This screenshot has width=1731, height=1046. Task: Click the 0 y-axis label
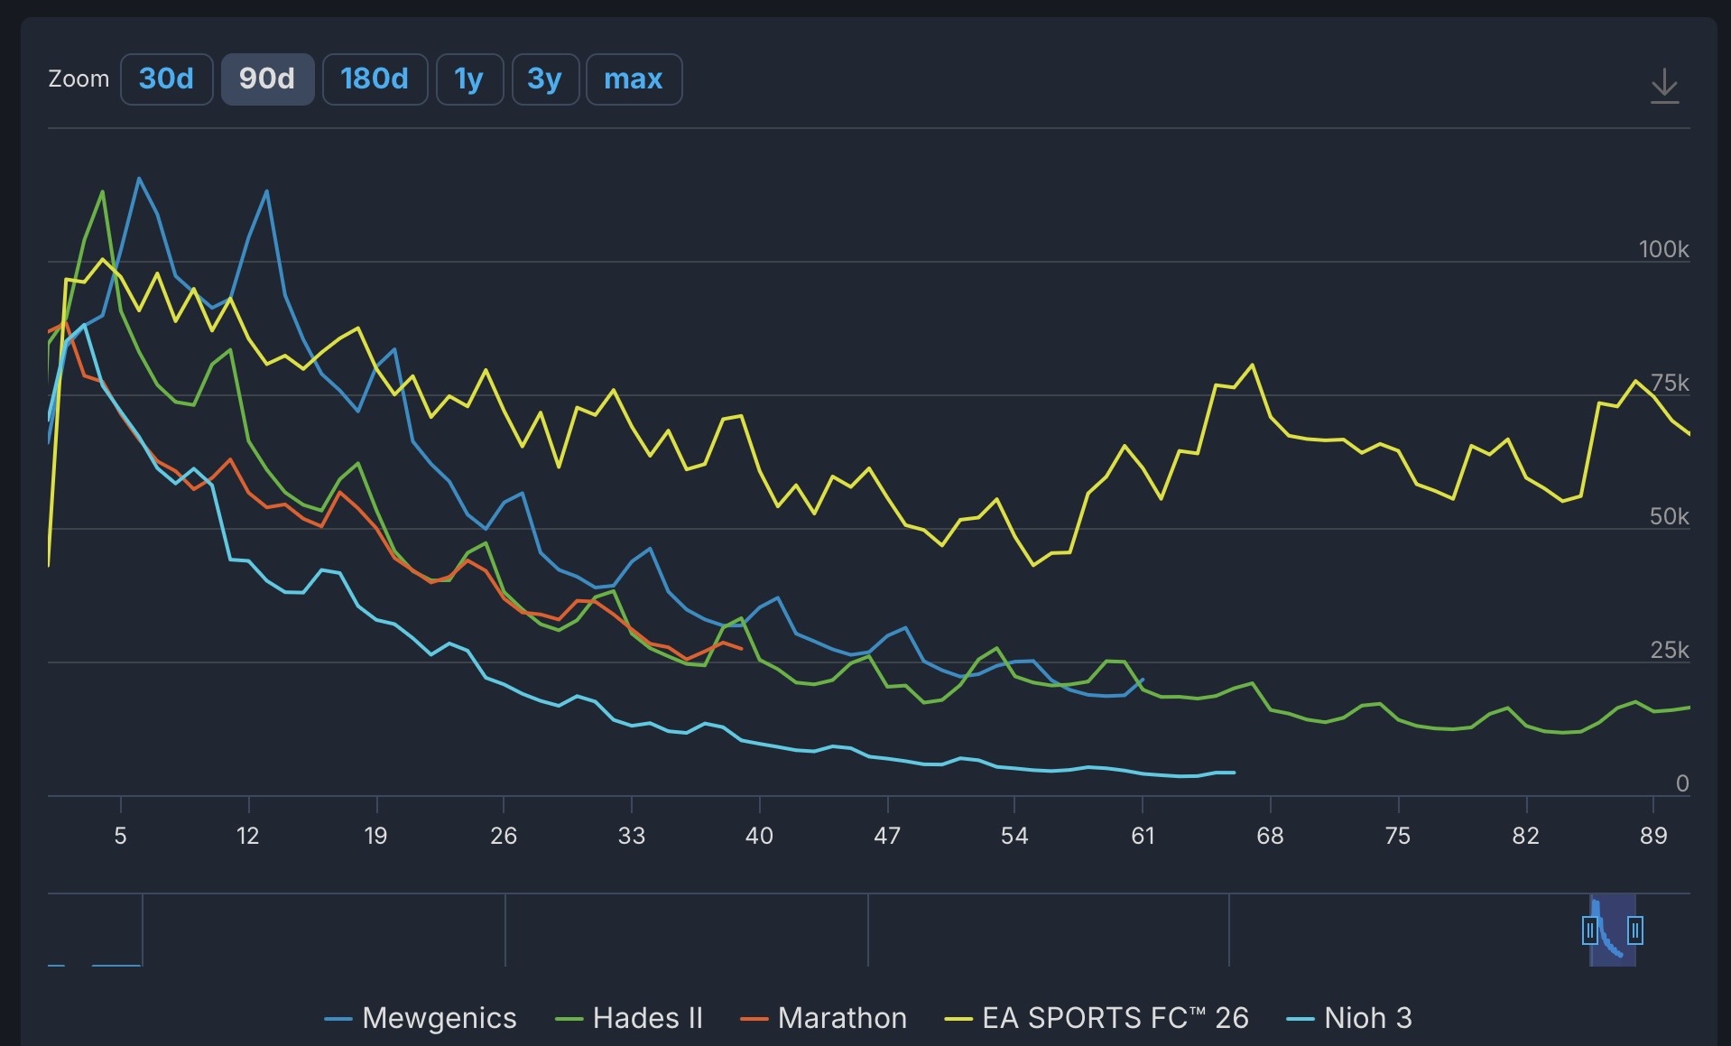1682,783
